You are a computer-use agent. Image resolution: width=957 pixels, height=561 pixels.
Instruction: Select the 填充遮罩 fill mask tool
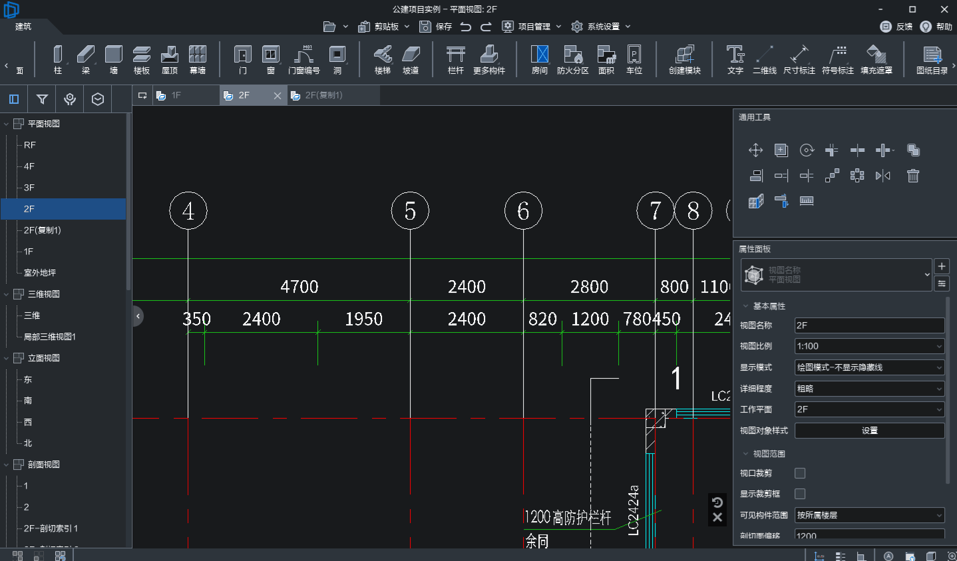(876, 60)
